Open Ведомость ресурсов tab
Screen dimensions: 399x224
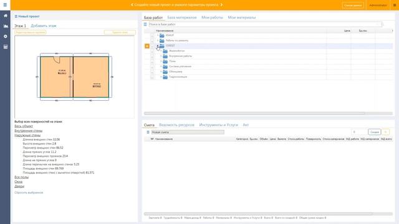click(x=176, y=125)
